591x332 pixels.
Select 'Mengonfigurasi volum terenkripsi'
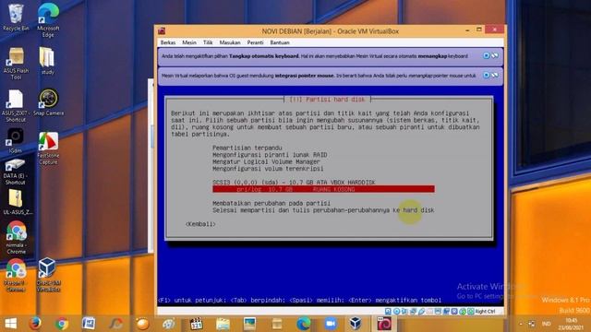click(x=268, y=169)
